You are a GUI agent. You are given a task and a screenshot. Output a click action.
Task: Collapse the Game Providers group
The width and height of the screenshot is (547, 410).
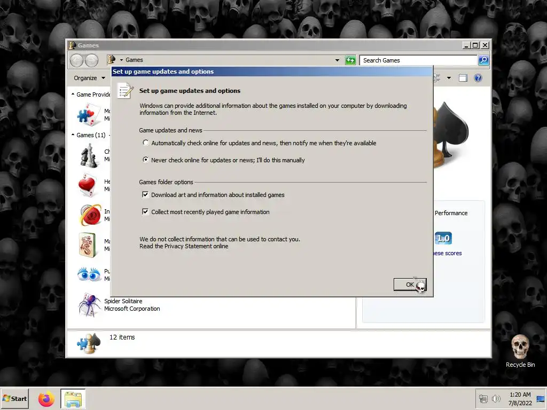tap(73, 94)
